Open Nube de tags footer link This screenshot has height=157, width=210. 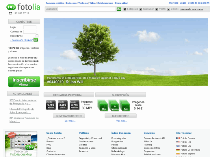(x=118, y=151)
